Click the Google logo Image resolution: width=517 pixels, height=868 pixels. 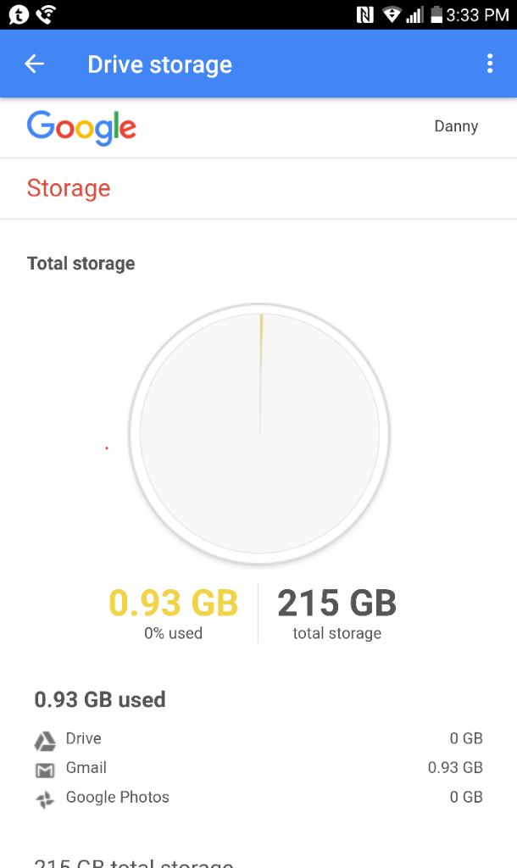click(81, 128)
